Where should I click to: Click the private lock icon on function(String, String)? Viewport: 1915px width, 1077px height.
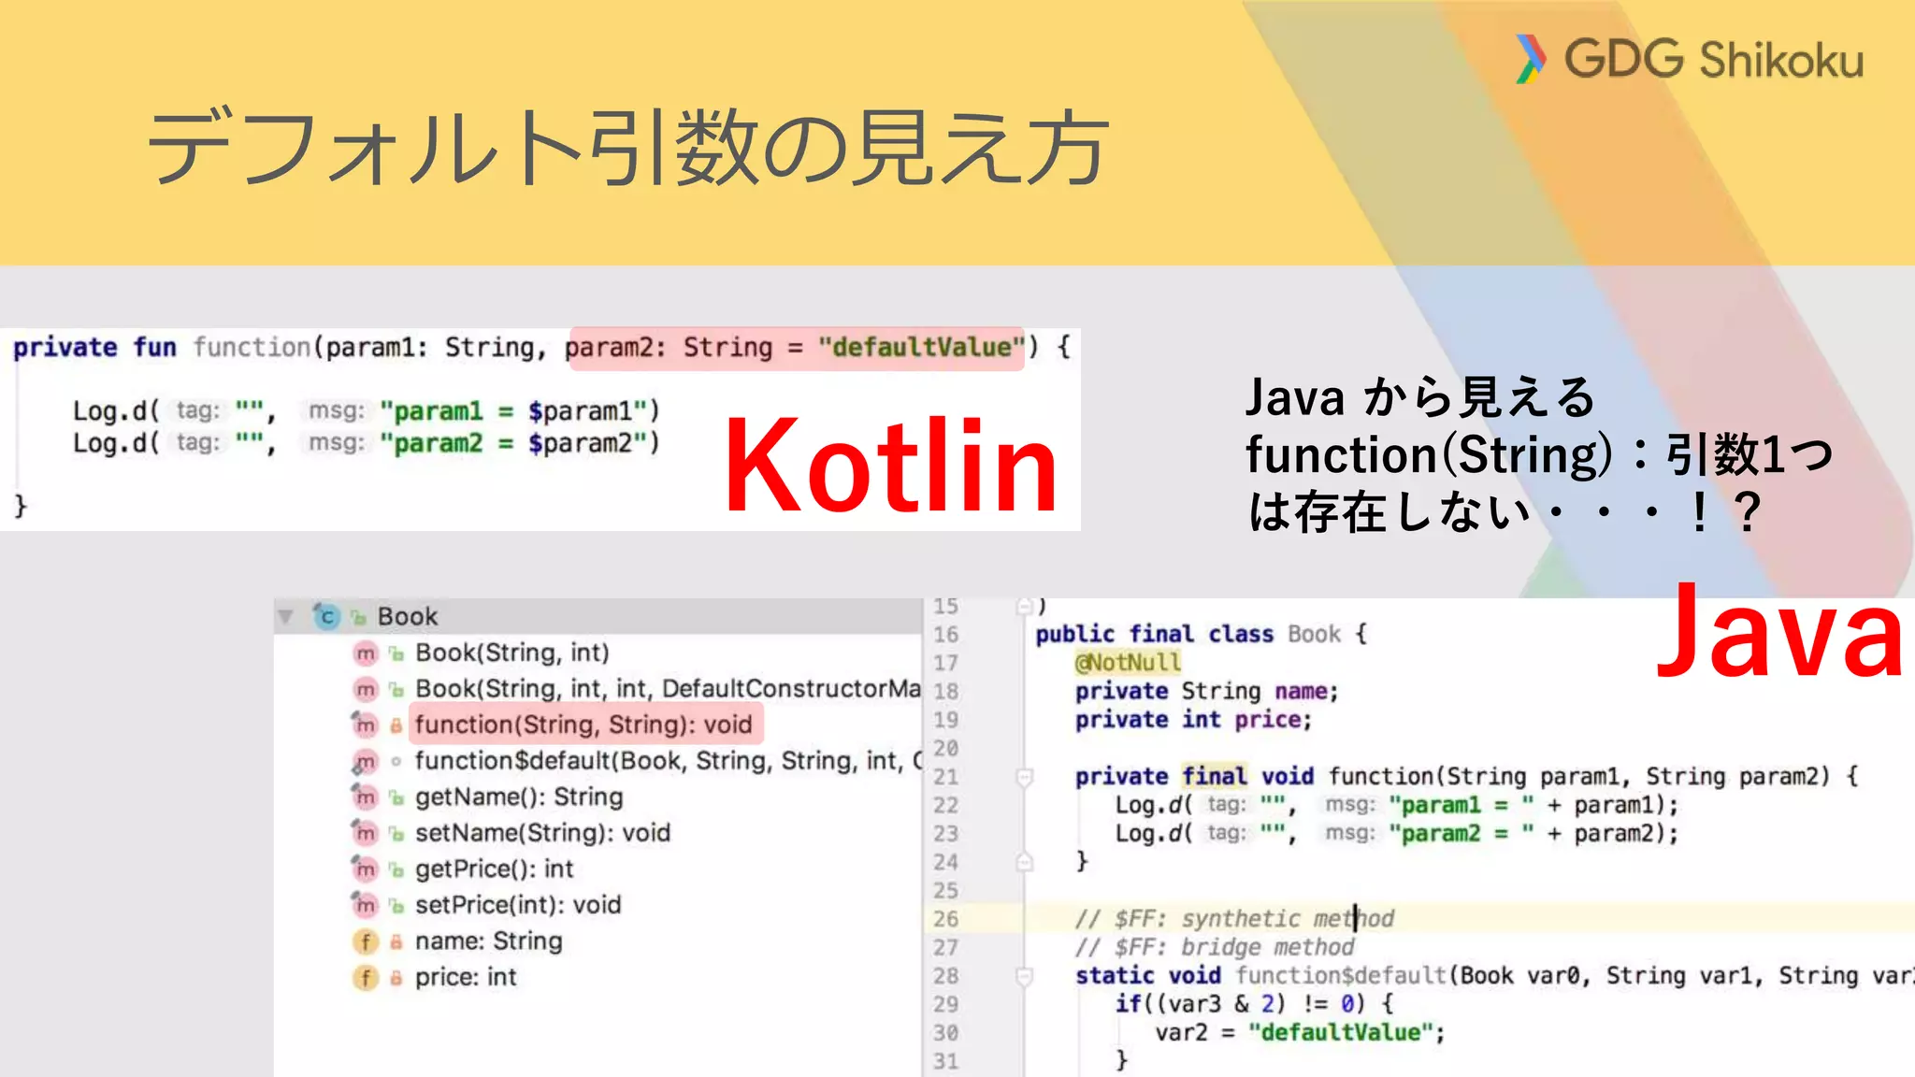pyautogui.click(x=396, y=725)
